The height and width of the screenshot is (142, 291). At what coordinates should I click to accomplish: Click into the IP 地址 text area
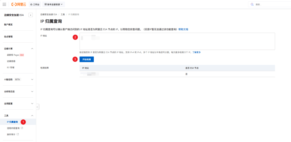point(177,41)
